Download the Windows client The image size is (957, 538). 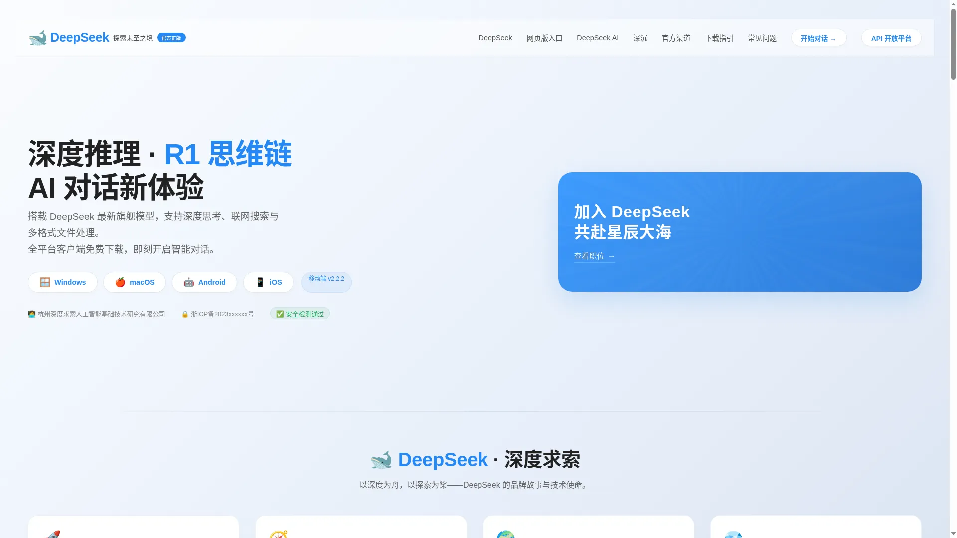click(63, 282)
